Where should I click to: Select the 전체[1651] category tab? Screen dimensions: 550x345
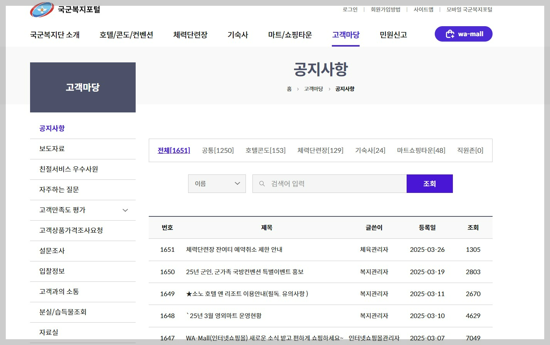coord(174,150)
